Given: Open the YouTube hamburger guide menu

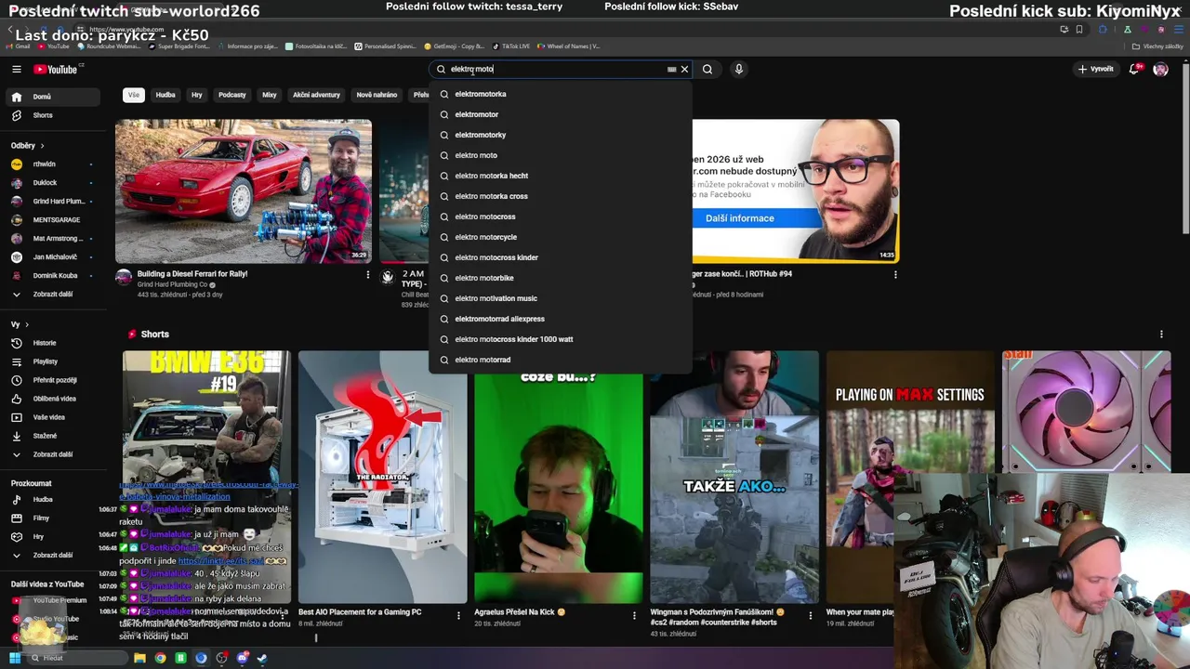Looking at the screenshot, I should click(16, 69).
